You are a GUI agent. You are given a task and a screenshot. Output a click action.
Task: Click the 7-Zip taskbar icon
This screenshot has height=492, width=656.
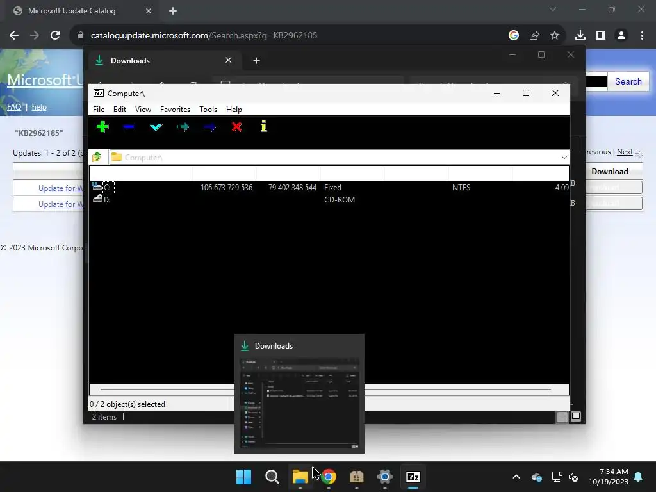413,477
